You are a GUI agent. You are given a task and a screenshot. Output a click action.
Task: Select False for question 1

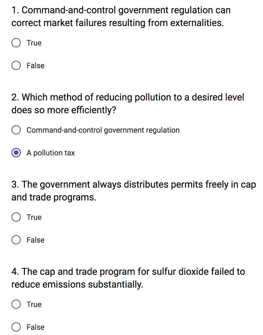(x=16, y=65)
